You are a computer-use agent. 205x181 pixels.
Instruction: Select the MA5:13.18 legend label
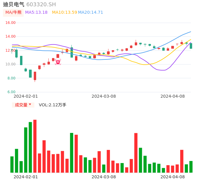pos(36,13)
